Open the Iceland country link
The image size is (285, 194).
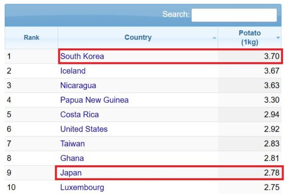(x=73, y=71)
